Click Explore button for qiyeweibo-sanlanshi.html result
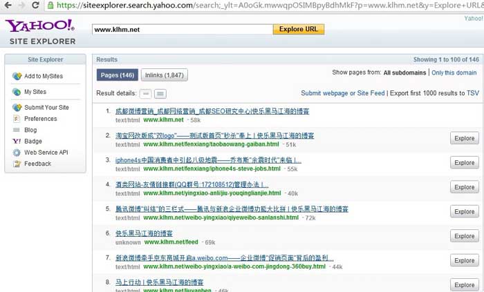 (464, 212)
